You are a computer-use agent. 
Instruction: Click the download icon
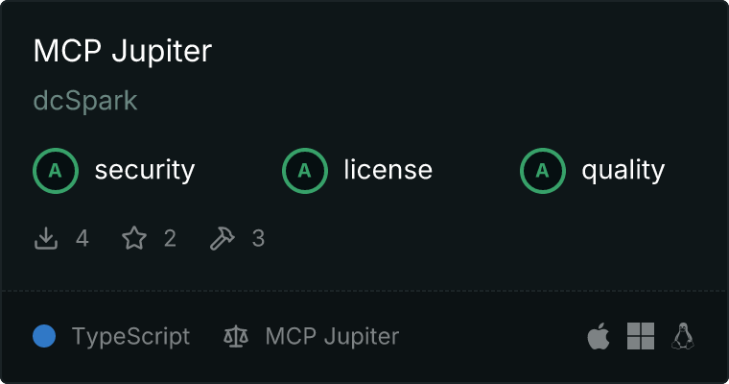pos(46,238)
